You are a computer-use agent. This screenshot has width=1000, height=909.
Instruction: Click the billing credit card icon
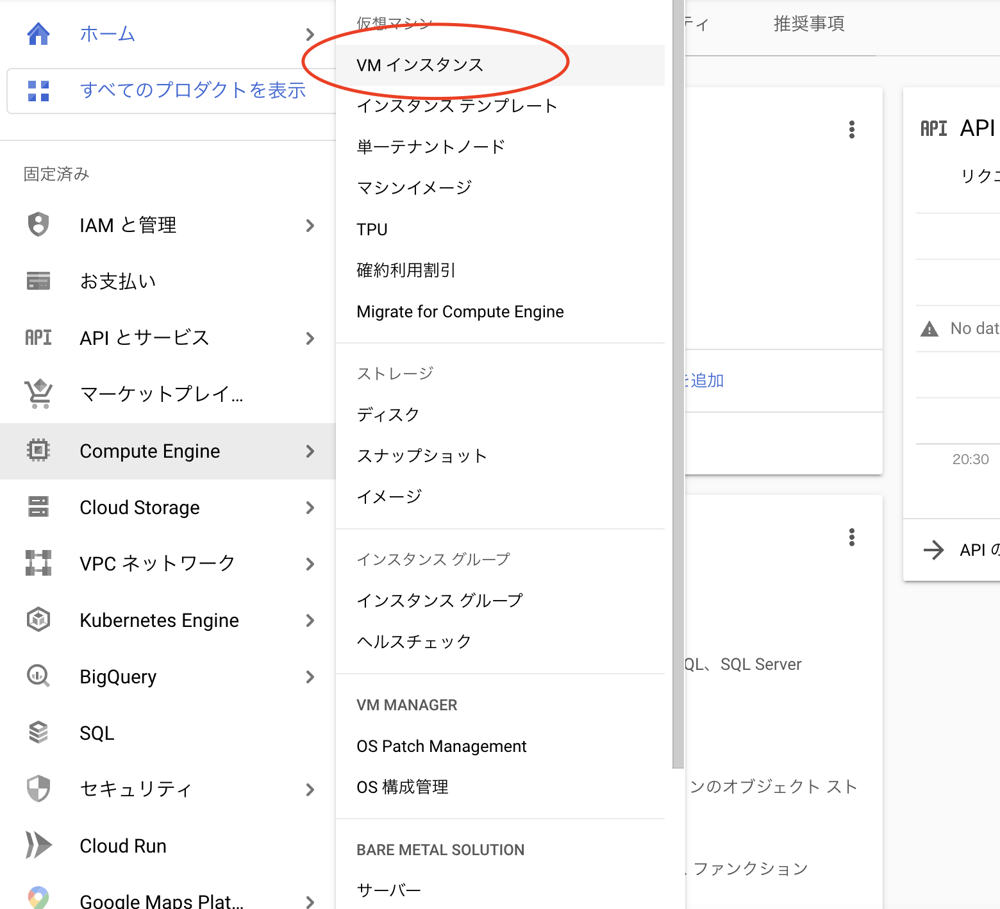tap(38, 281)
